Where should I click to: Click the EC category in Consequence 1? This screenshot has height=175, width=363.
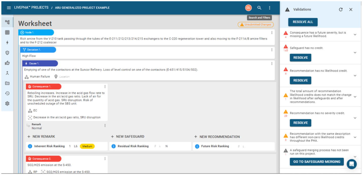click(x=35, y=110)
